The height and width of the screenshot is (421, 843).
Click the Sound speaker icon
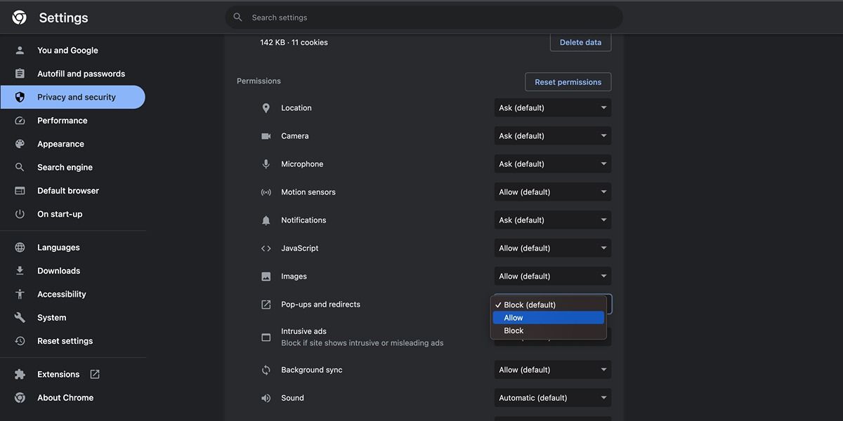(x=266, y=398)
